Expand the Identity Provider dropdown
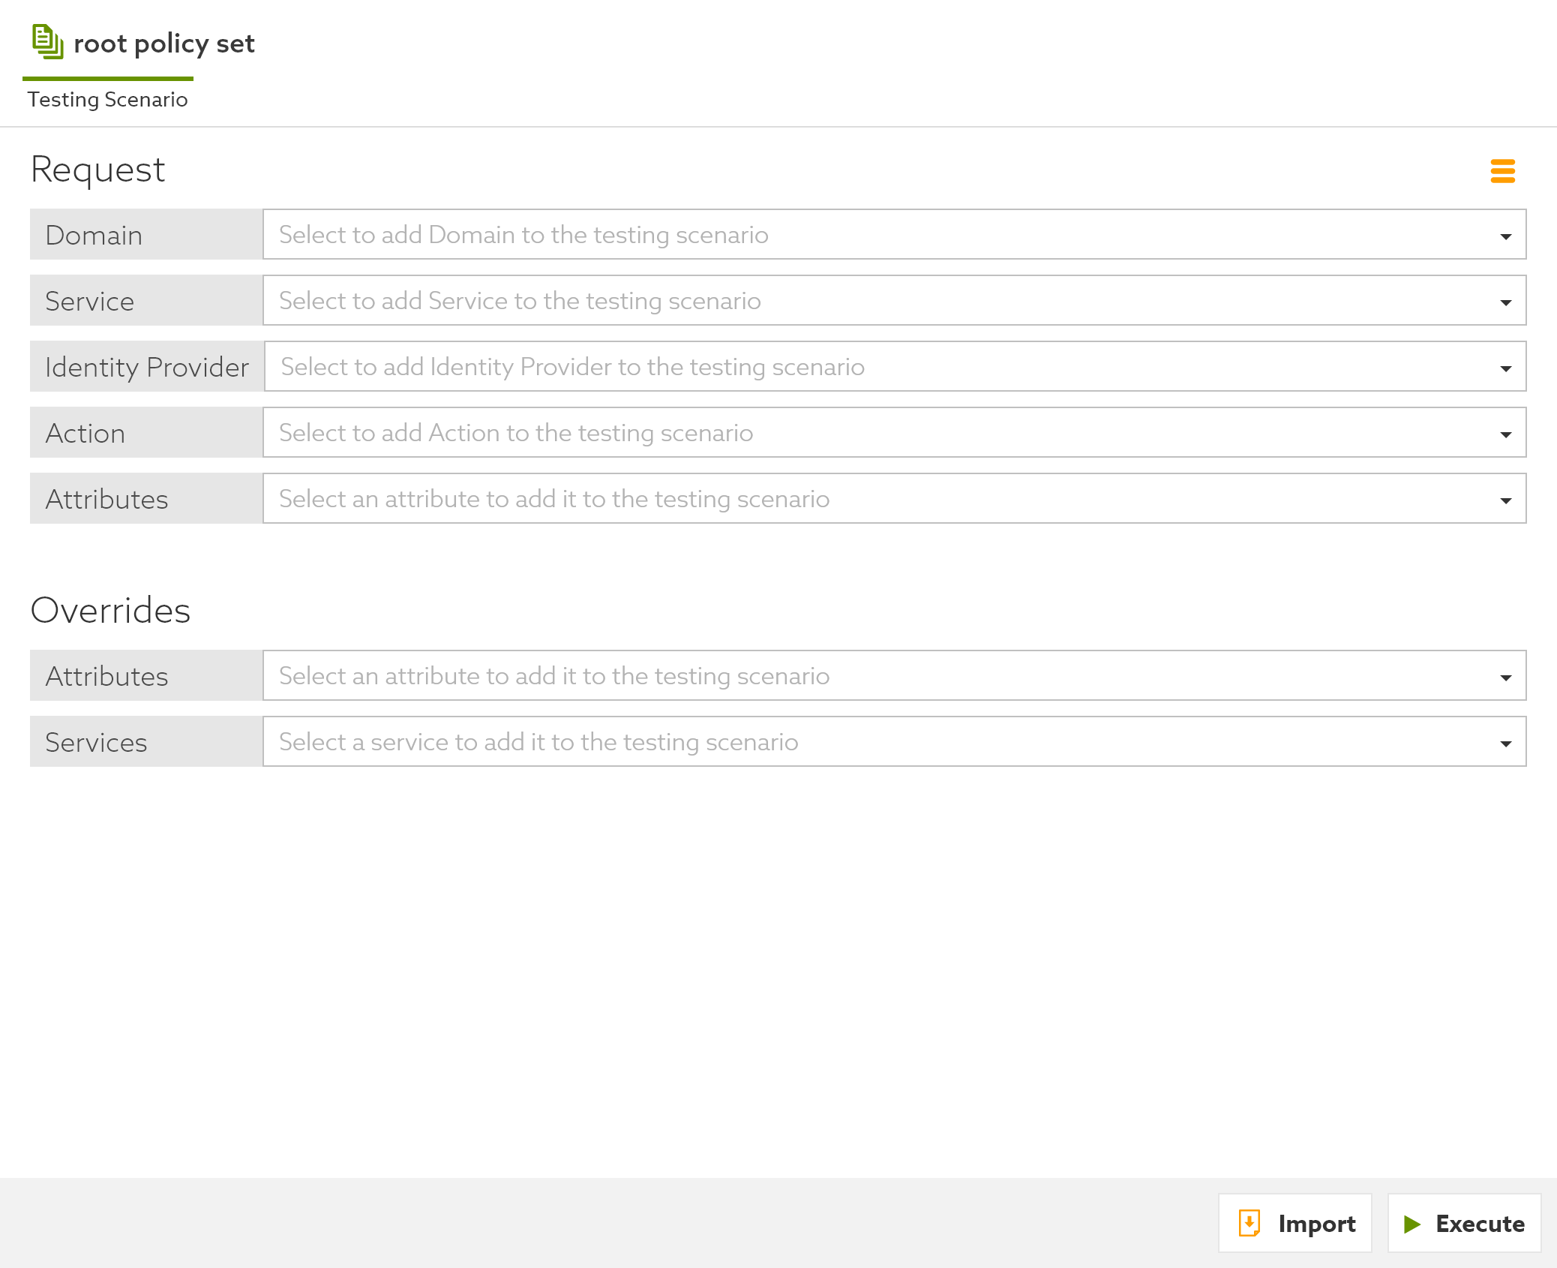Screen dimensions: 1557x1268 point(1504,366)
